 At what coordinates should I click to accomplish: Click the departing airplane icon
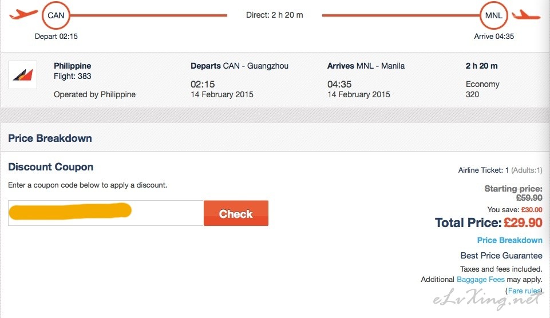point(23,14)
